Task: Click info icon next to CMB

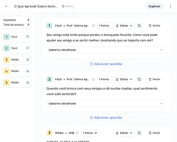Action: [77, 133]
